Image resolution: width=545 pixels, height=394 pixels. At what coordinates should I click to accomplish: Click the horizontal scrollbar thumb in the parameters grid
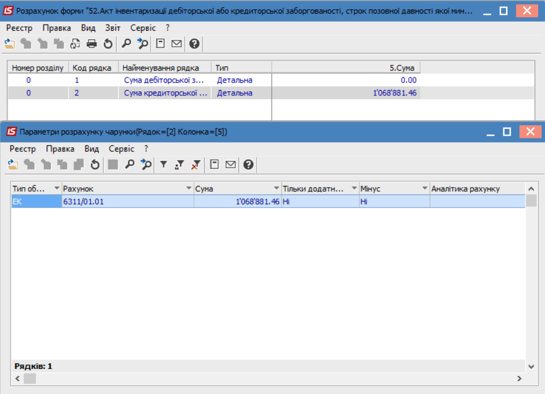coord(30,379)
